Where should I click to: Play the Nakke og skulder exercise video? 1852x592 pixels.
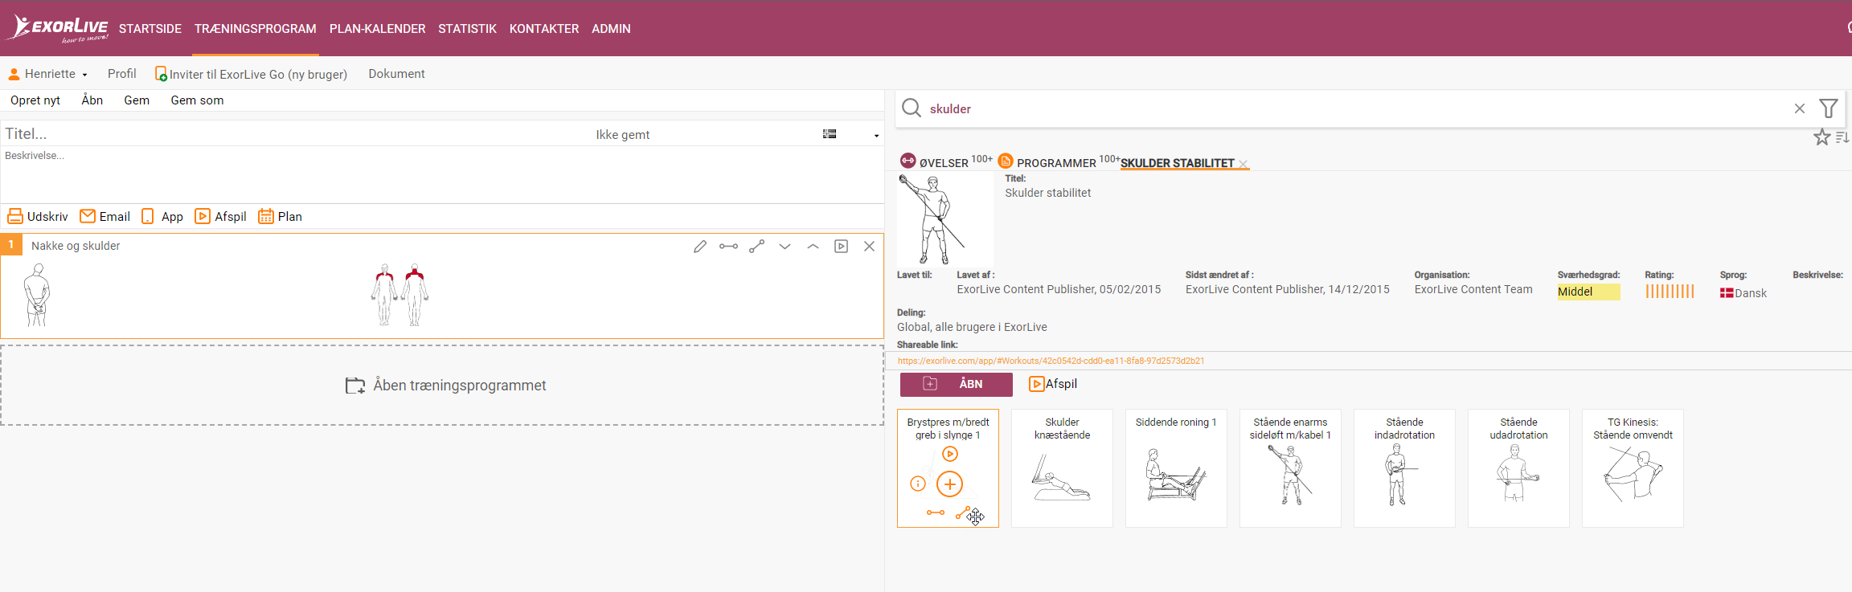pyautogui.click(x=841, y=247)
